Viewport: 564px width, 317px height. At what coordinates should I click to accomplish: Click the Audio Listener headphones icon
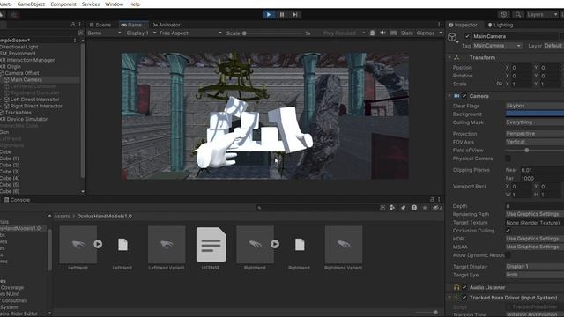pos(456,287)
